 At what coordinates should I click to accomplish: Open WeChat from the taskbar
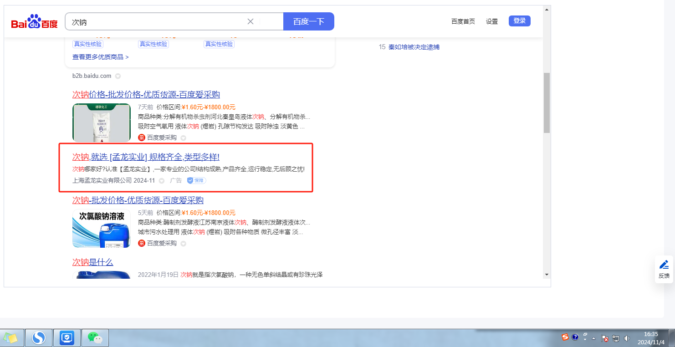(95, 337)
